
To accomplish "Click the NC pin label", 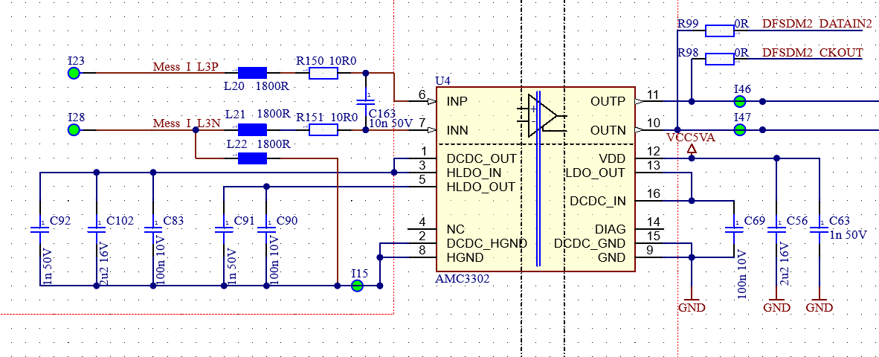I will pos(454,229).
